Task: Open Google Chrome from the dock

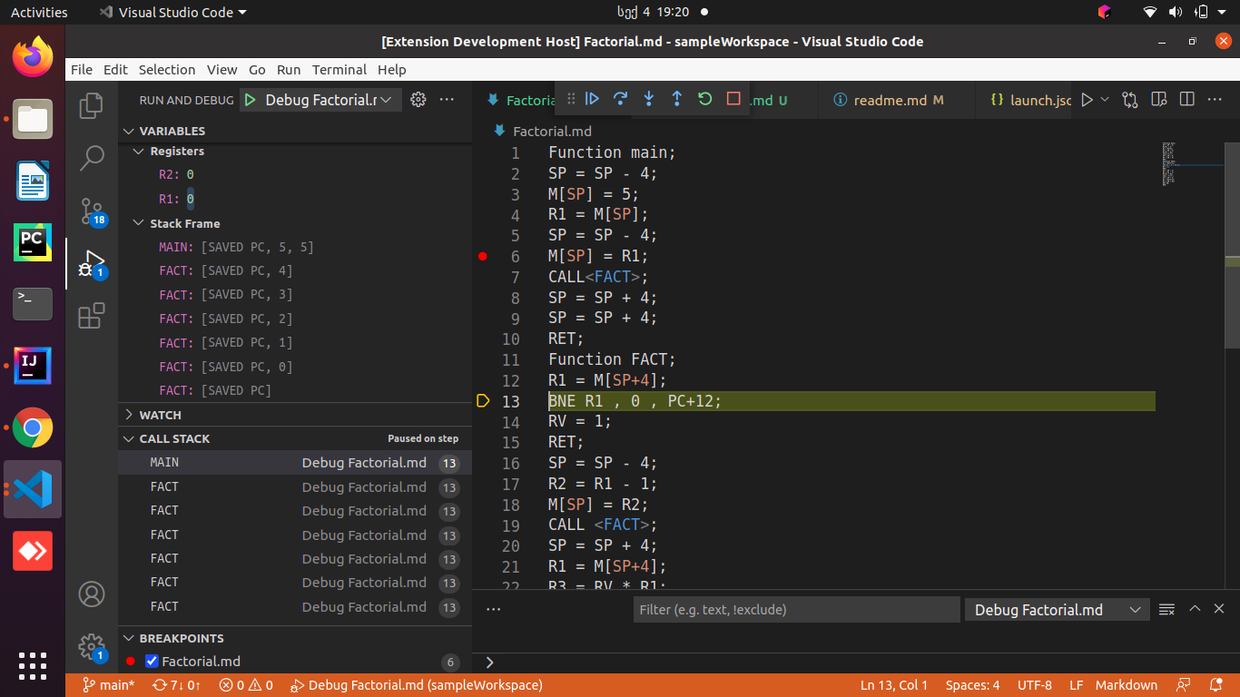Action: [33, 427]
